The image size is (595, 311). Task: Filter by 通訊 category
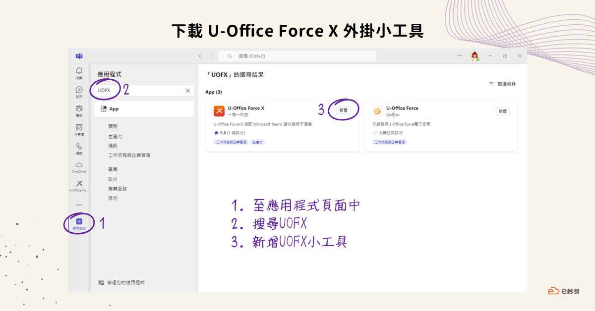(113, 146)
